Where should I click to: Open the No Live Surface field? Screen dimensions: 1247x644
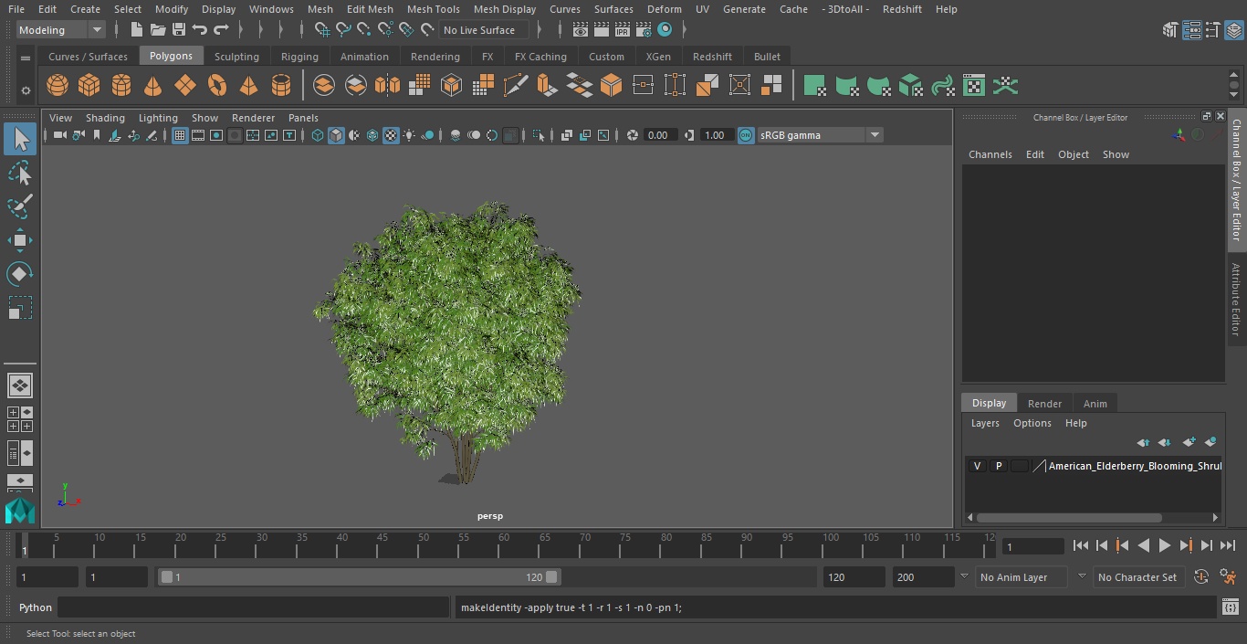tap(484, 30)
